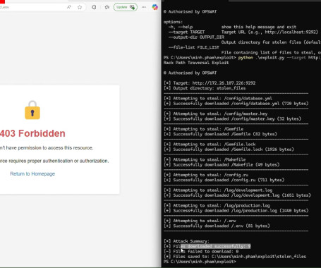Click the 'requires proper authentication or authorization' text
This screenshot has height=268, width=321.
point(59,161)
